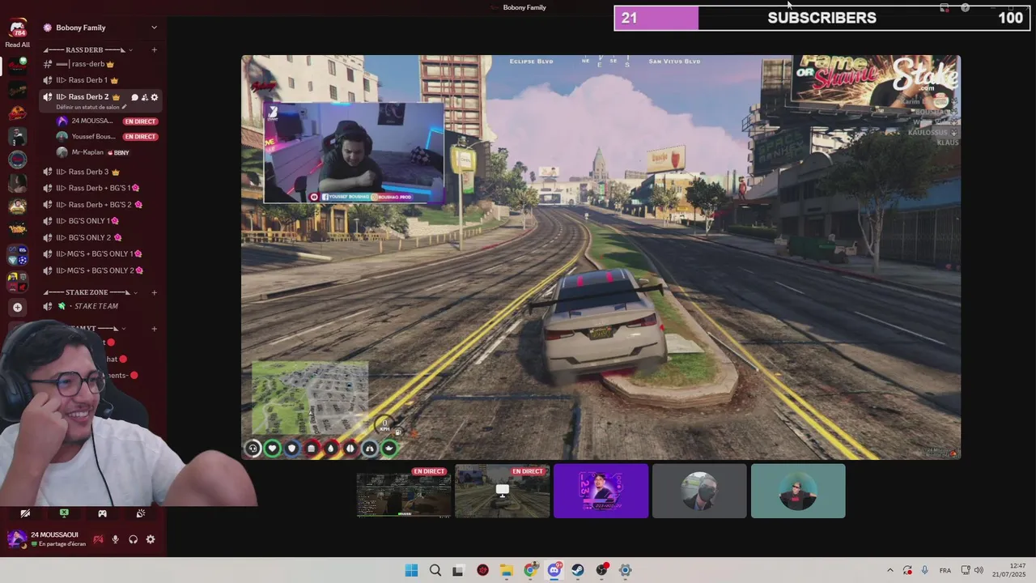The height and width of the screenshot is (583, 1036).
Task: Add channel to STAKE ZONE category
Action: (154, 292)
